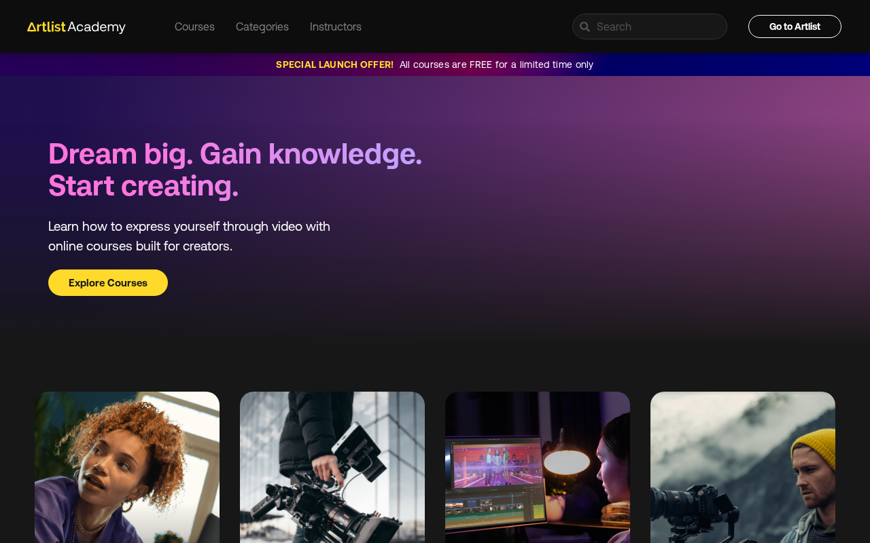The height and width of the screenshot is (543, 870).
Task: Open the handheld cinema camera course thumbnail
Action: (332, 467)
